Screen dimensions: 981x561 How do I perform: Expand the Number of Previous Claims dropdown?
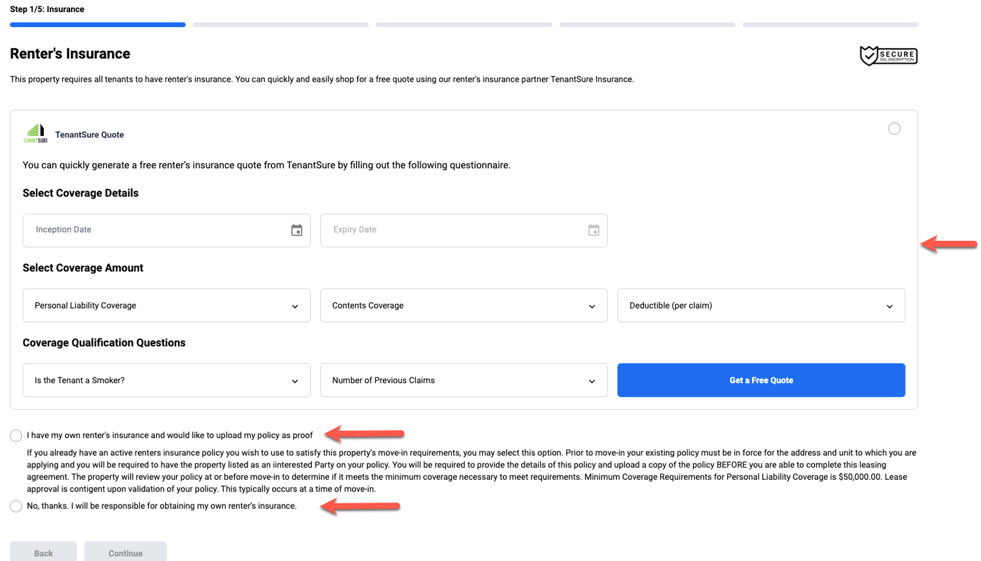[x=464, y=380]
